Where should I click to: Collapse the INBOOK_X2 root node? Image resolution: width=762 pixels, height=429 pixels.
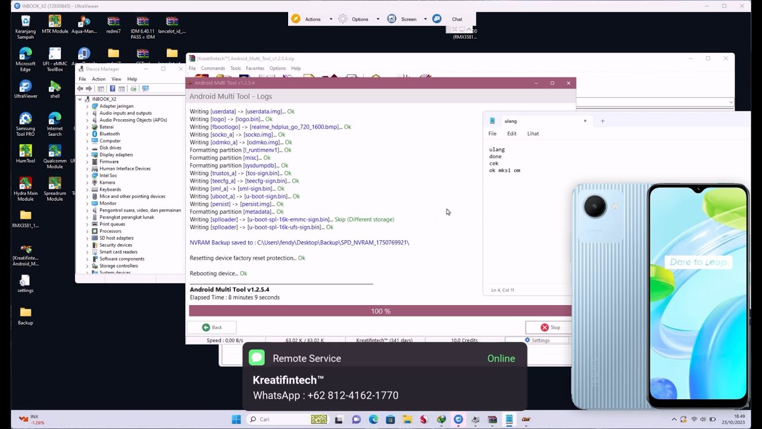pyautogui.click(x=80, y=99)
